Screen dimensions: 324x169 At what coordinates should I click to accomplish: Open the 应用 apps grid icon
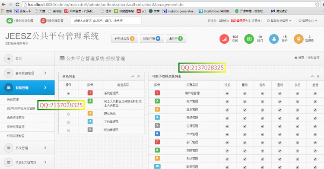point(3,11)
